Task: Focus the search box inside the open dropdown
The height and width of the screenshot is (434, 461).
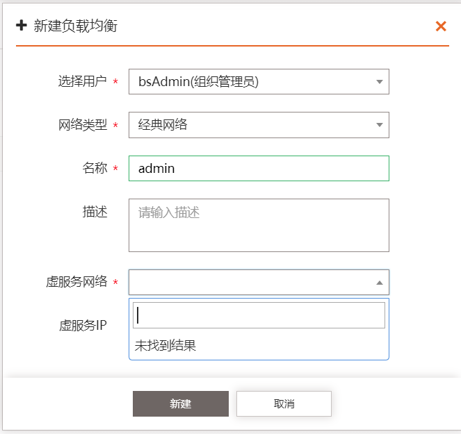Action: pos(259,315)
